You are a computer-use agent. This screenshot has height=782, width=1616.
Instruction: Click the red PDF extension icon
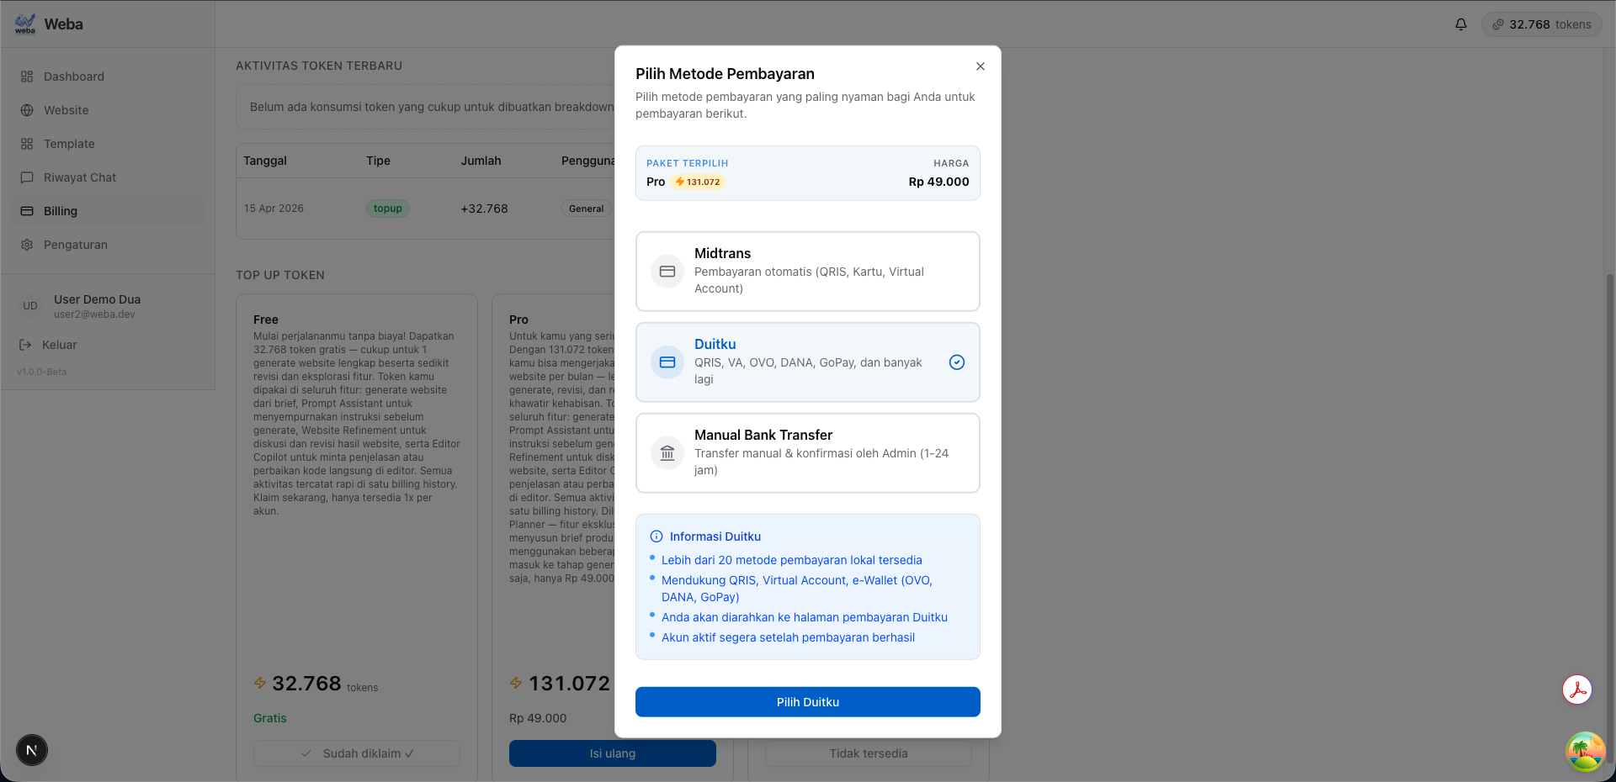(x=1578, y=690)
